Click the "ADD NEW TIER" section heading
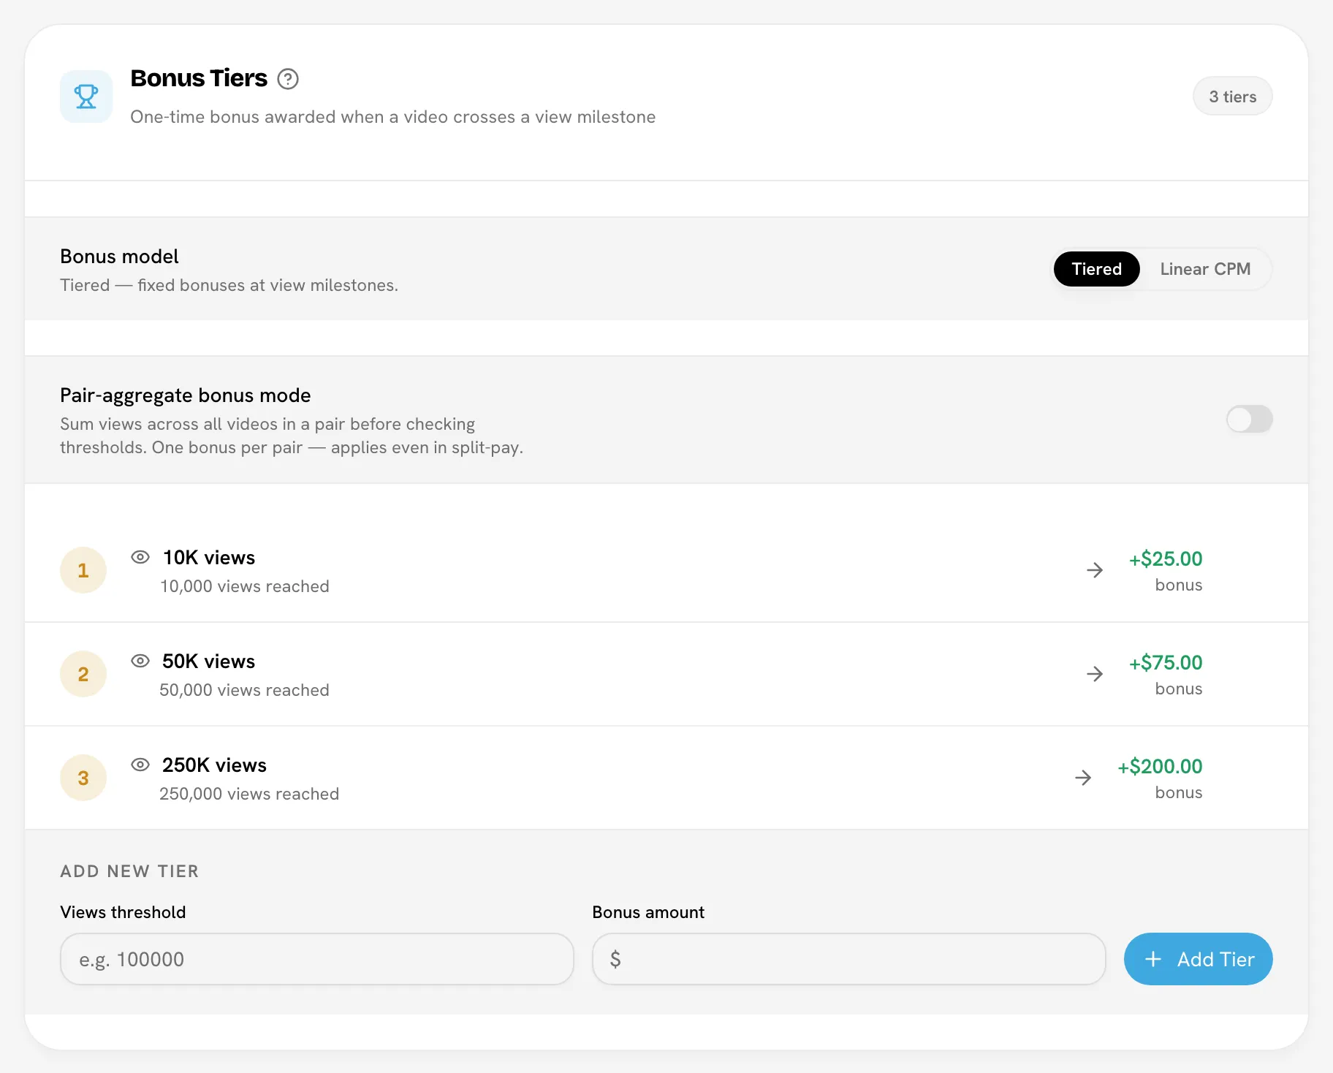1333x1073 pixels. pyautogui.click(x=129, y=871)
